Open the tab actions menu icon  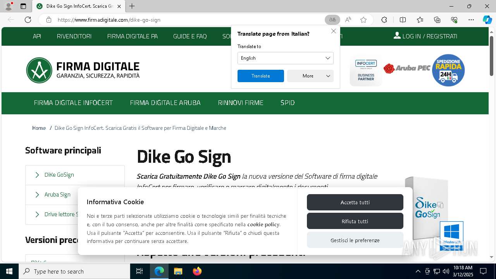[23, 6]
